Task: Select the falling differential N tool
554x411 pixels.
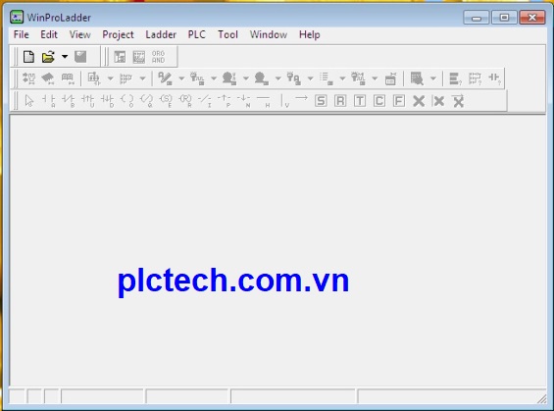Action: pyautogui.click(x=244, y=101)
